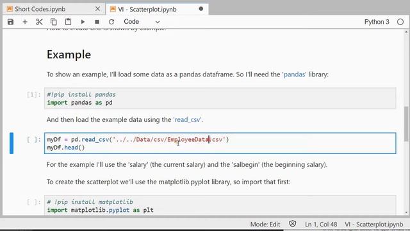Viewport: 410px width, 231px height.
Task: Click the paragraph about 'salary' and 'salbegin'
Action: coord(187,165)
